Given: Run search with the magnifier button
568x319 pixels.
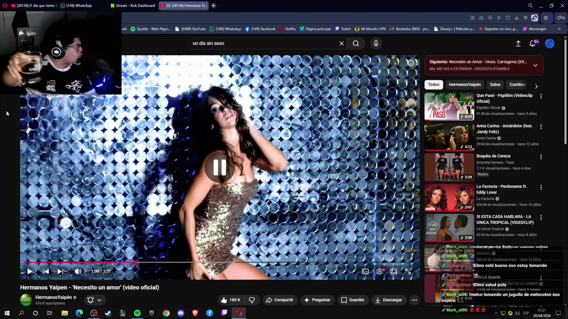Looking at the screenshot, I should 356,43.
